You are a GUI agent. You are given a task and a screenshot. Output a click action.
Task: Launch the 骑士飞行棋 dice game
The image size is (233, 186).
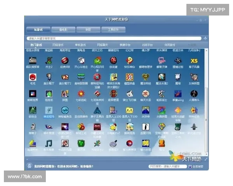[129, 94]
